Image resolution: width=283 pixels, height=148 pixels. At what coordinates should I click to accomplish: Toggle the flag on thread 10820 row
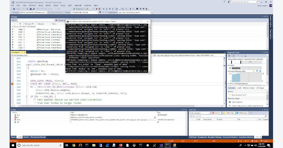[13, 32]
